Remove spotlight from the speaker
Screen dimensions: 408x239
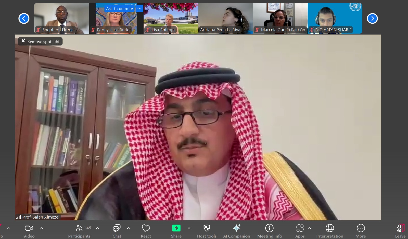tap(40, 42)
